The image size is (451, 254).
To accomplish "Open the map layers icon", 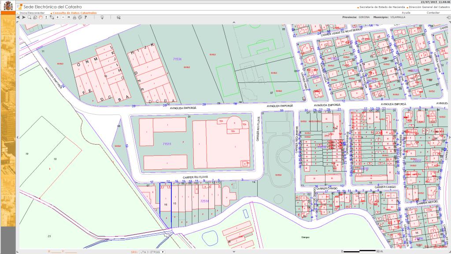I will [x=118, y=17].
